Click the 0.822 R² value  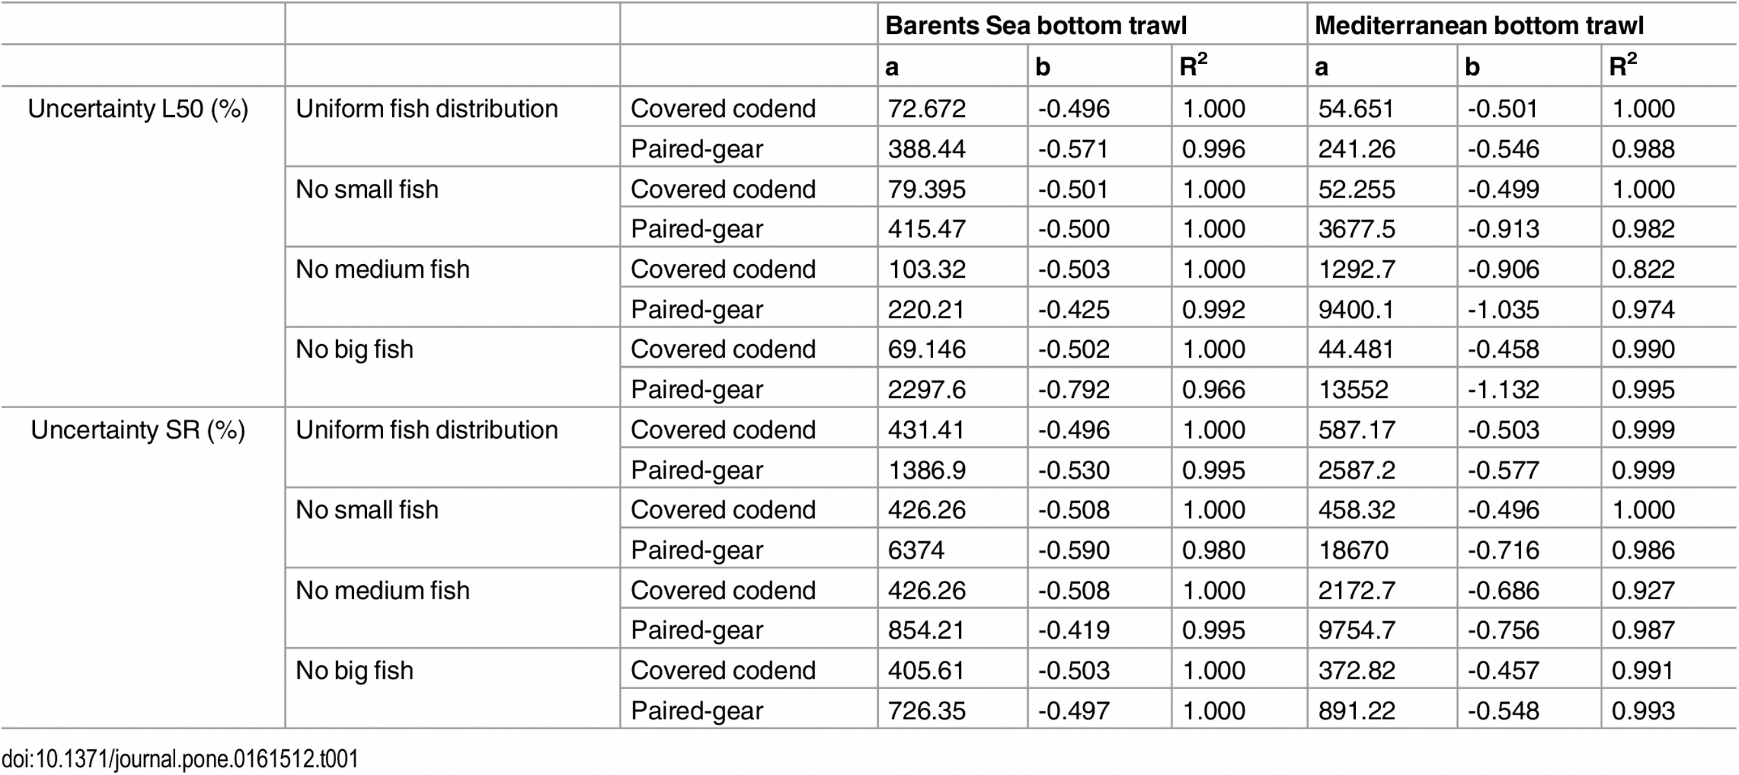(x=1643, y=269)
